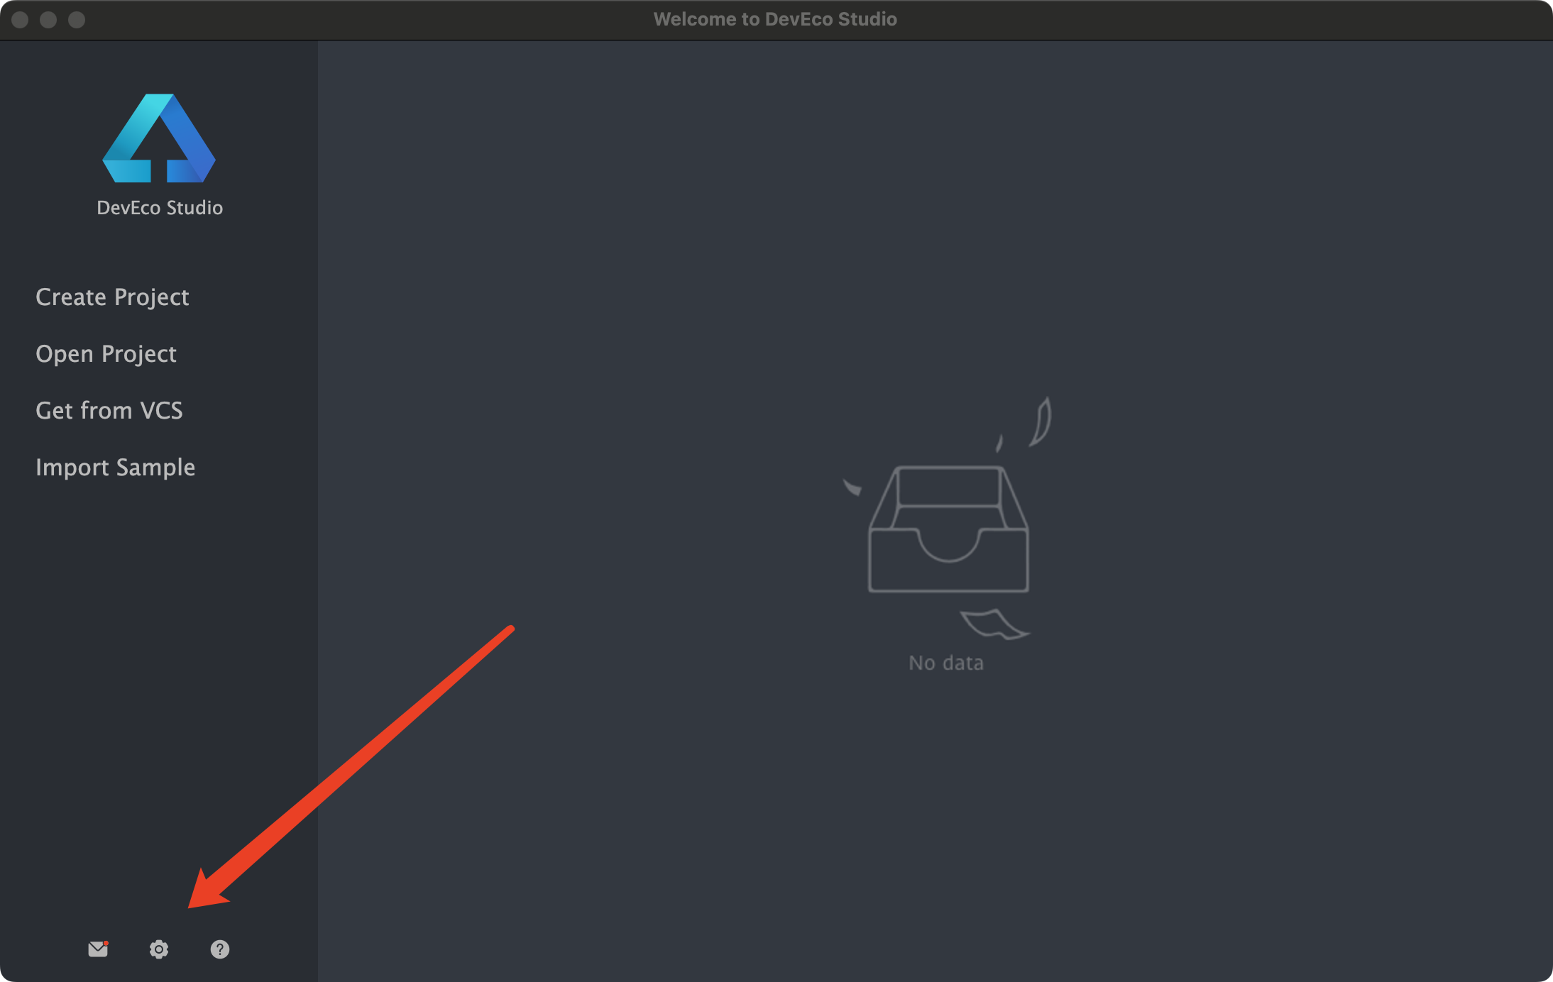Click the red badge on envelope icon

pos(106,943)
